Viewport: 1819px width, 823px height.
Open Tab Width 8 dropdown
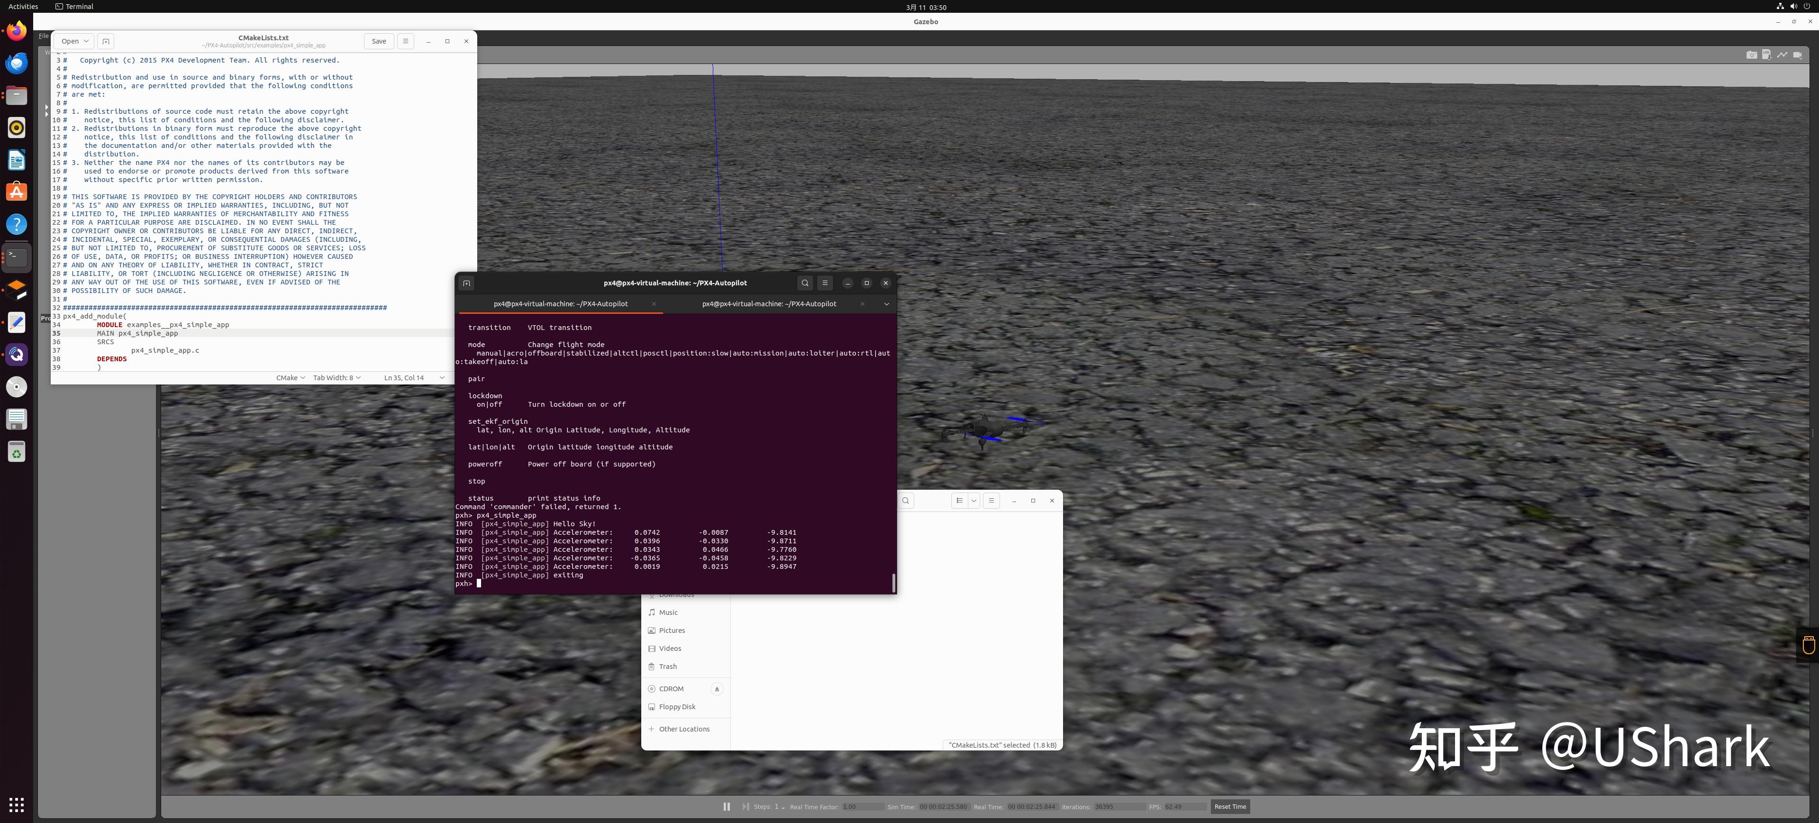[337, 377]
